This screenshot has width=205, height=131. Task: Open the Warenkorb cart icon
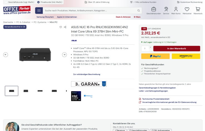pyautogui.click(x=198, y=9)
